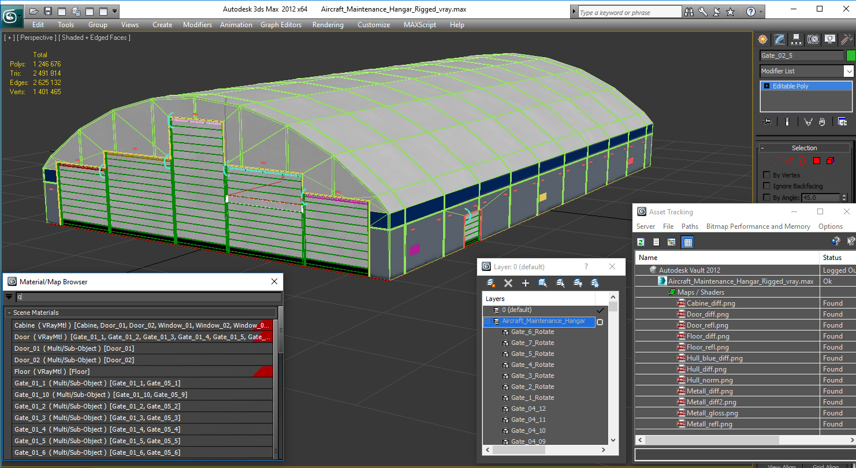The width and height of the screenshot is (856, 468).
Task: Click Refresh icon in Asset Tracking
Action: coord(641,242)
